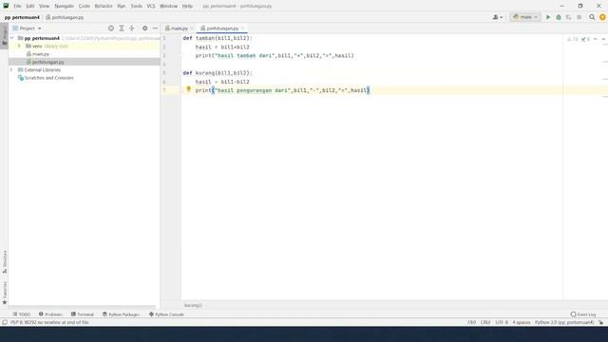
Task: Select opened file locate target icon
Action: (x=111, y=28)
